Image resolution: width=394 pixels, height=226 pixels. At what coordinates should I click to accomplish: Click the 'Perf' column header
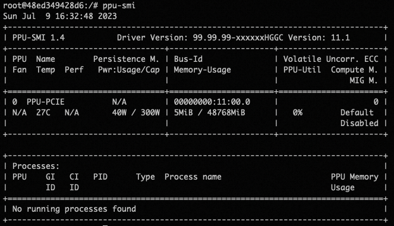click(74, 70)
